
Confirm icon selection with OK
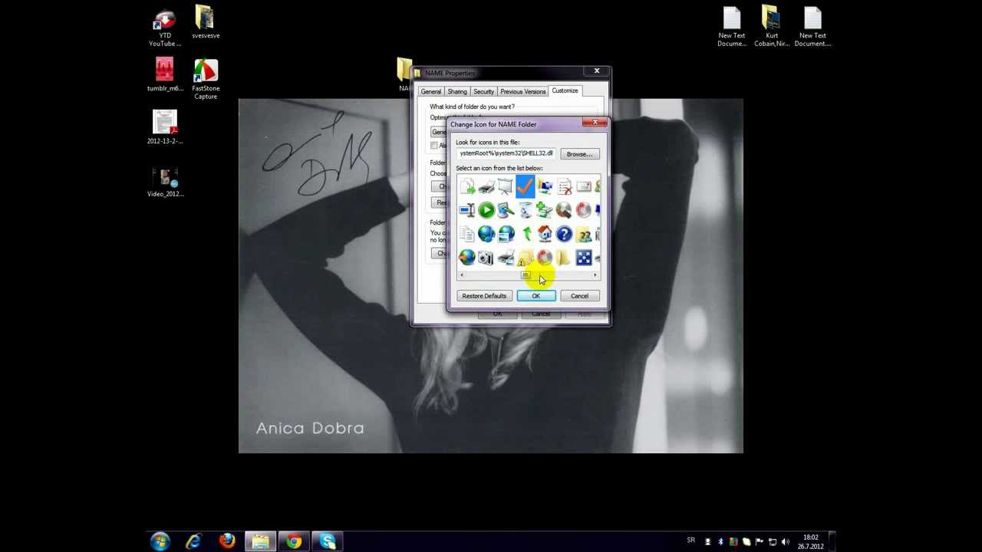[536, 296]
